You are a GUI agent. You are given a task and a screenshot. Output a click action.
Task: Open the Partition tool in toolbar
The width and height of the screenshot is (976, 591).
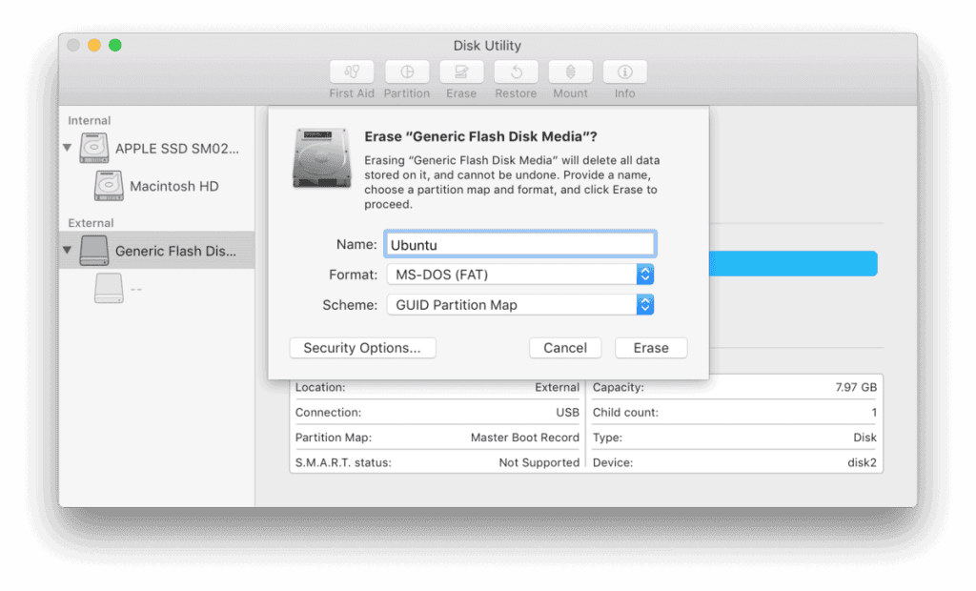407,72
